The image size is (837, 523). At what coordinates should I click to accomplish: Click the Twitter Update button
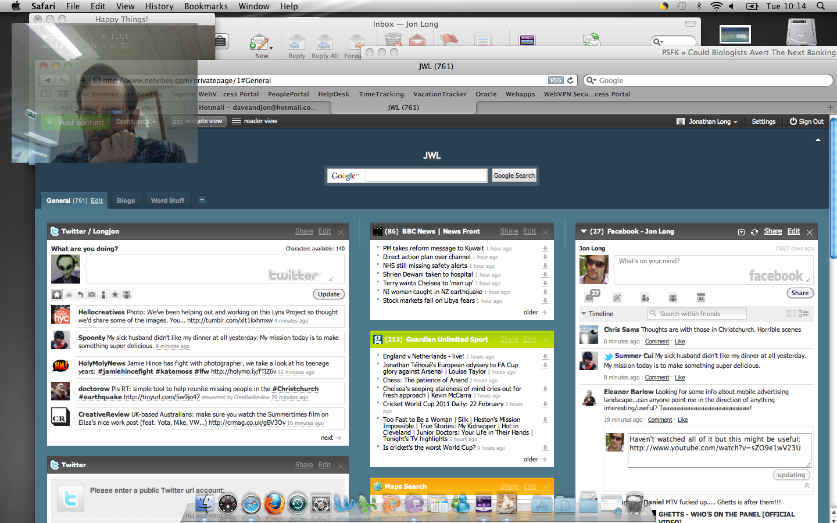click(x=328, y=294)
